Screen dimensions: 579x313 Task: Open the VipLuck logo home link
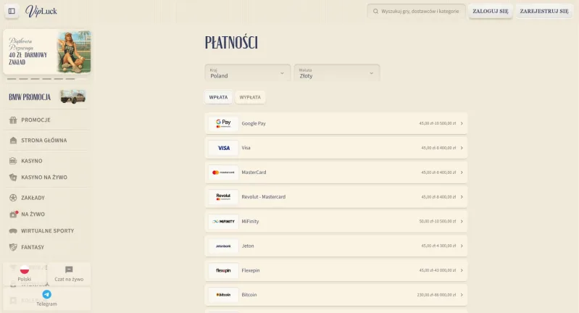coord(41,11)
